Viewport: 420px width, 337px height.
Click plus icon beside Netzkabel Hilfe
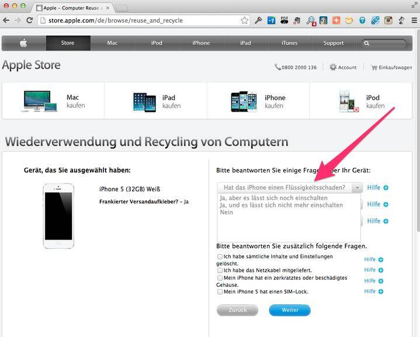pyautogui.click(x=381, y=270)
